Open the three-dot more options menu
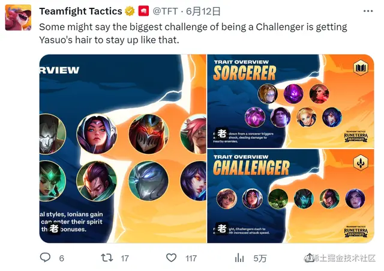Screen dimensions: 384x271 point(368,11)
